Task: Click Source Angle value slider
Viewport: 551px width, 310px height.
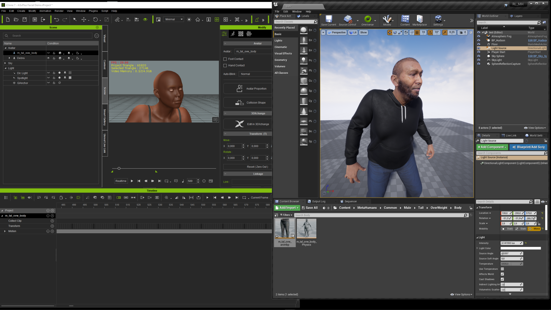Action: click(512, 254)
